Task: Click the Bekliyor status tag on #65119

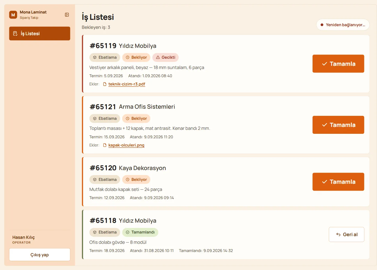Action: (136, 57)
